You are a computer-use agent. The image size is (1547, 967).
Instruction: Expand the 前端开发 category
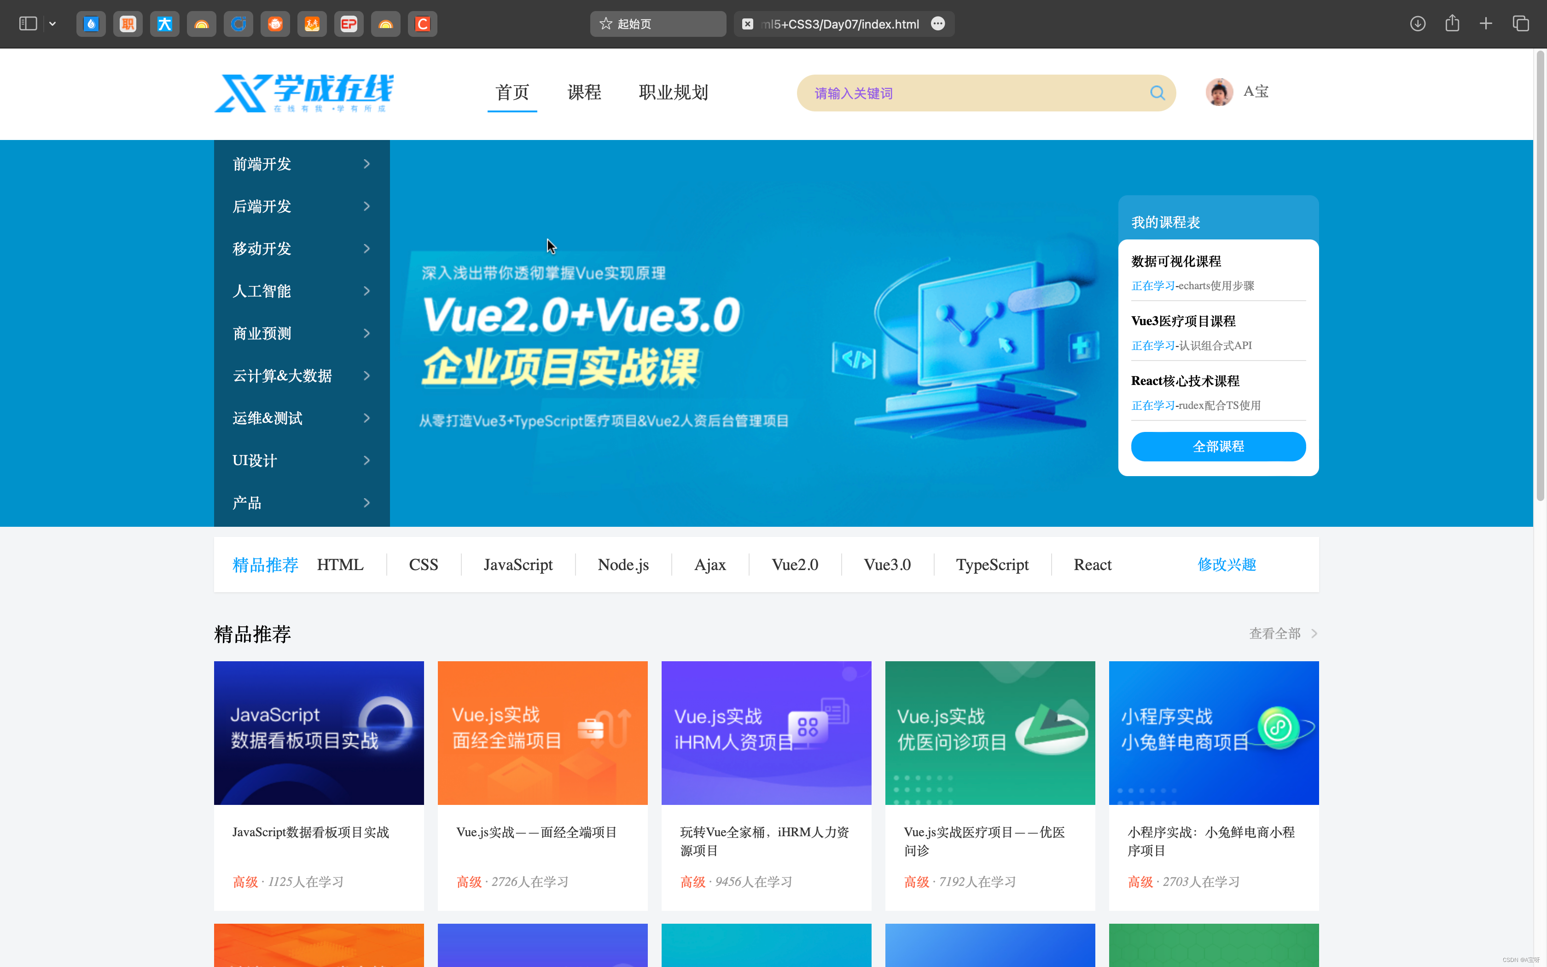pyautogui.click(x=301, y=164)
